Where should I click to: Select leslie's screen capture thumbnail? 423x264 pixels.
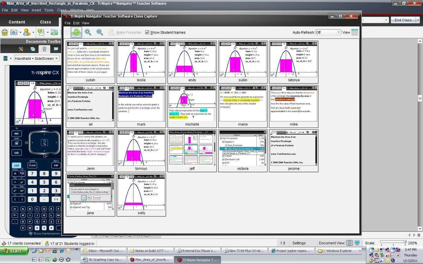pyautogui.click(x=141, y=61)
